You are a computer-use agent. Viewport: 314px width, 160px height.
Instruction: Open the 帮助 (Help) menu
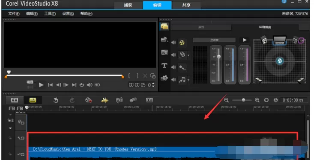pos(86,14)
